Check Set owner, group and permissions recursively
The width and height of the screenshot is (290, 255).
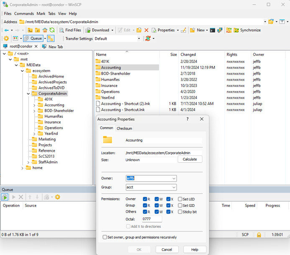coord(105,237)
